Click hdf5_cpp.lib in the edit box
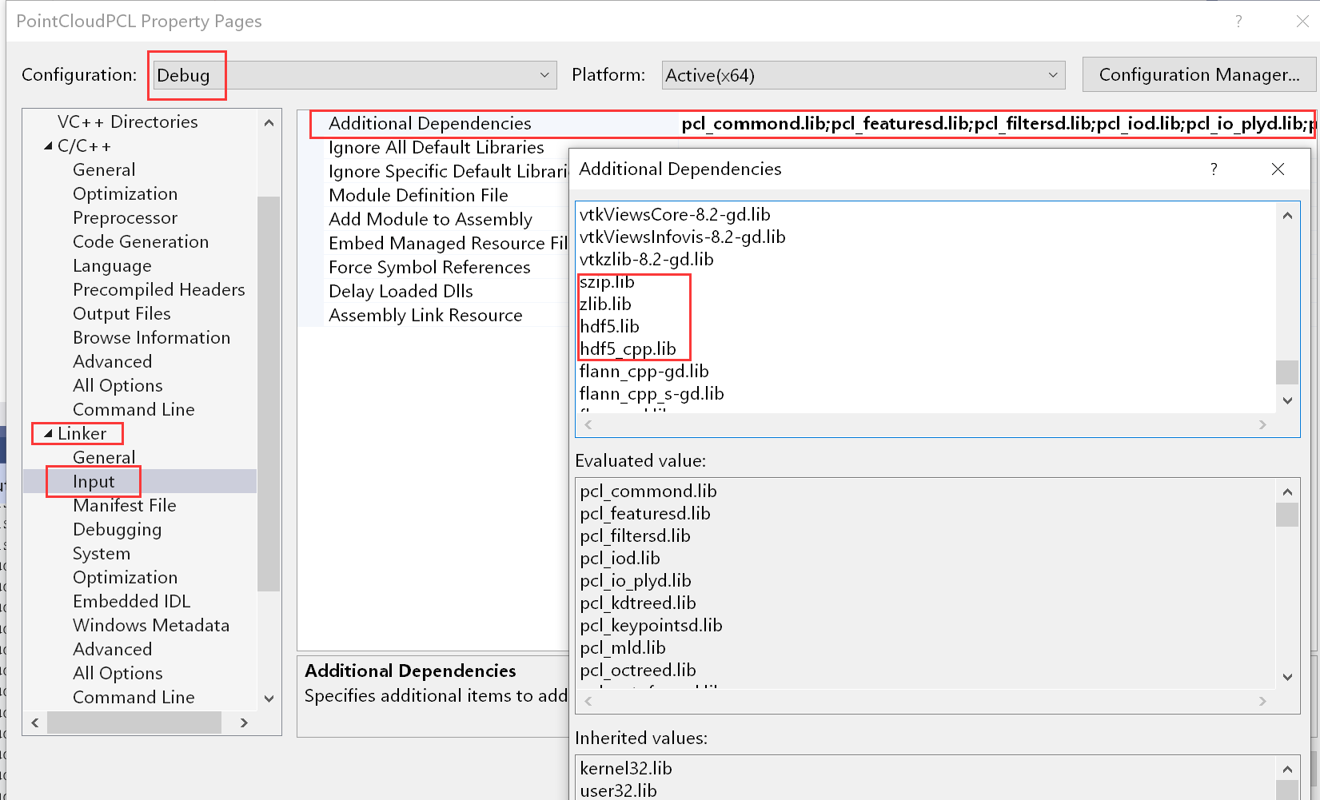 click(628, 348)
